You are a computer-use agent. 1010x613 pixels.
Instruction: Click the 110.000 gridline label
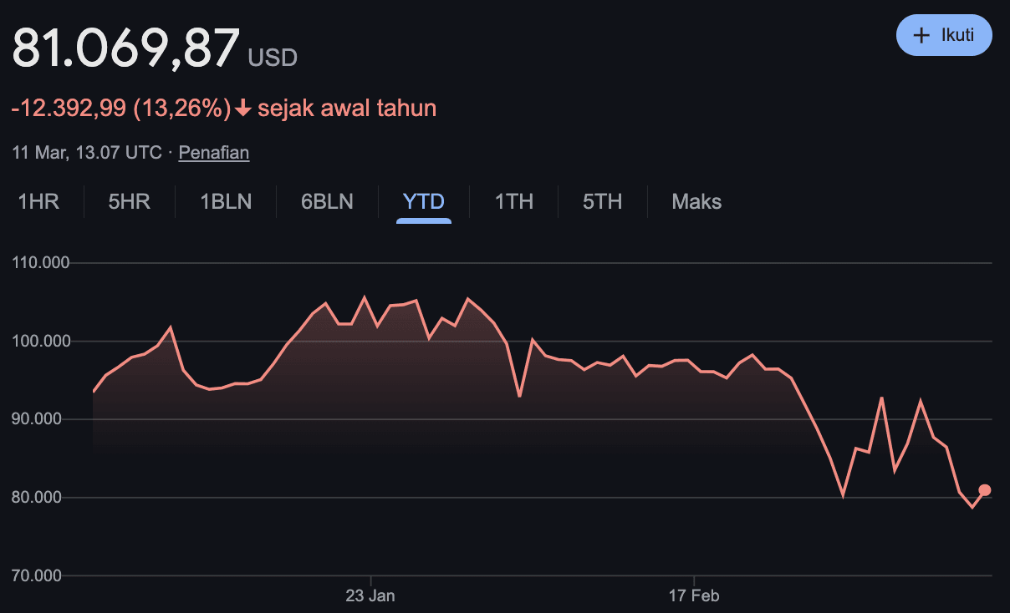41,261
